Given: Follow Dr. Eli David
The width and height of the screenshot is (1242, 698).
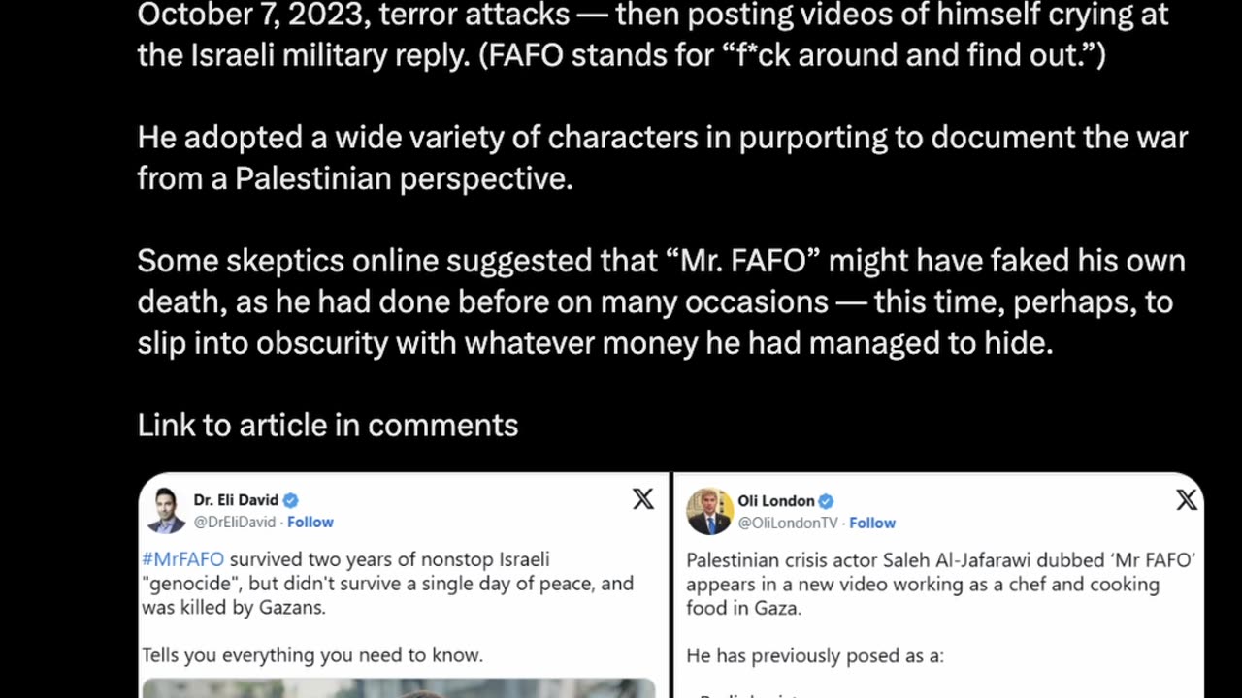Looking at the screenshot, I should (310, 522).
